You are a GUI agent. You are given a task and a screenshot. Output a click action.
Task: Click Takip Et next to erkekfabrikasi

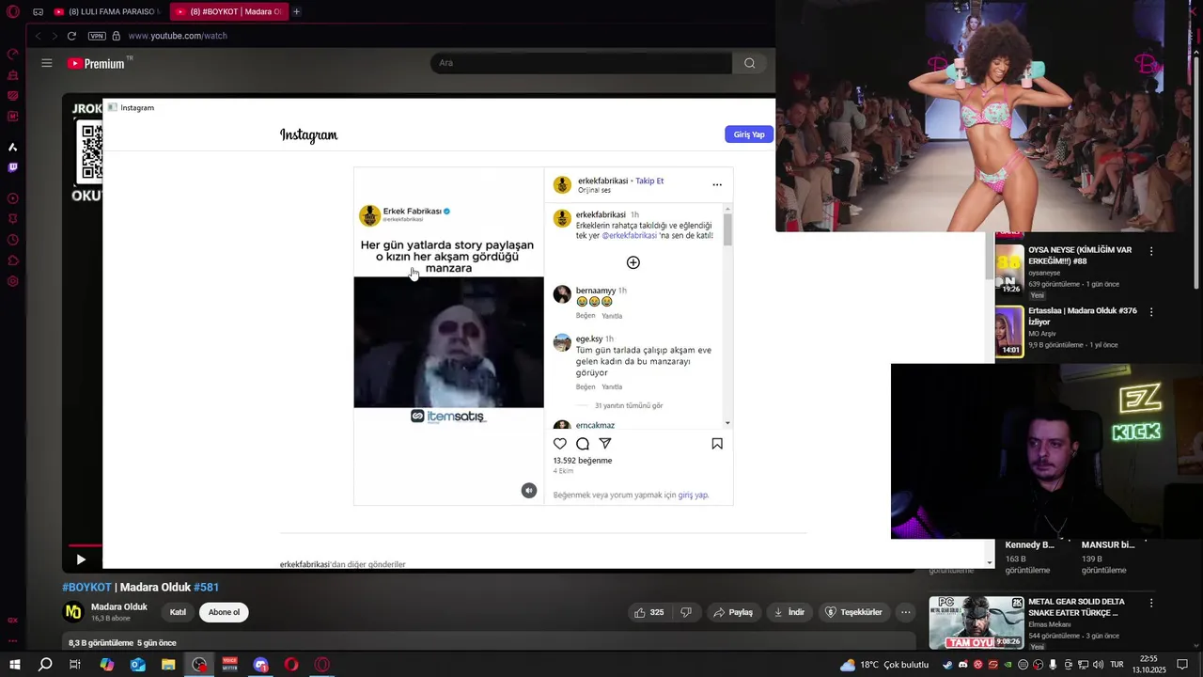pos(649,181)
